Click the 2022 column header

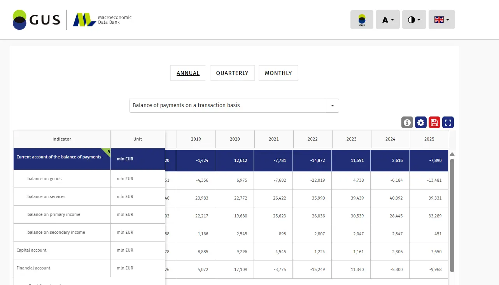point(313,139)
